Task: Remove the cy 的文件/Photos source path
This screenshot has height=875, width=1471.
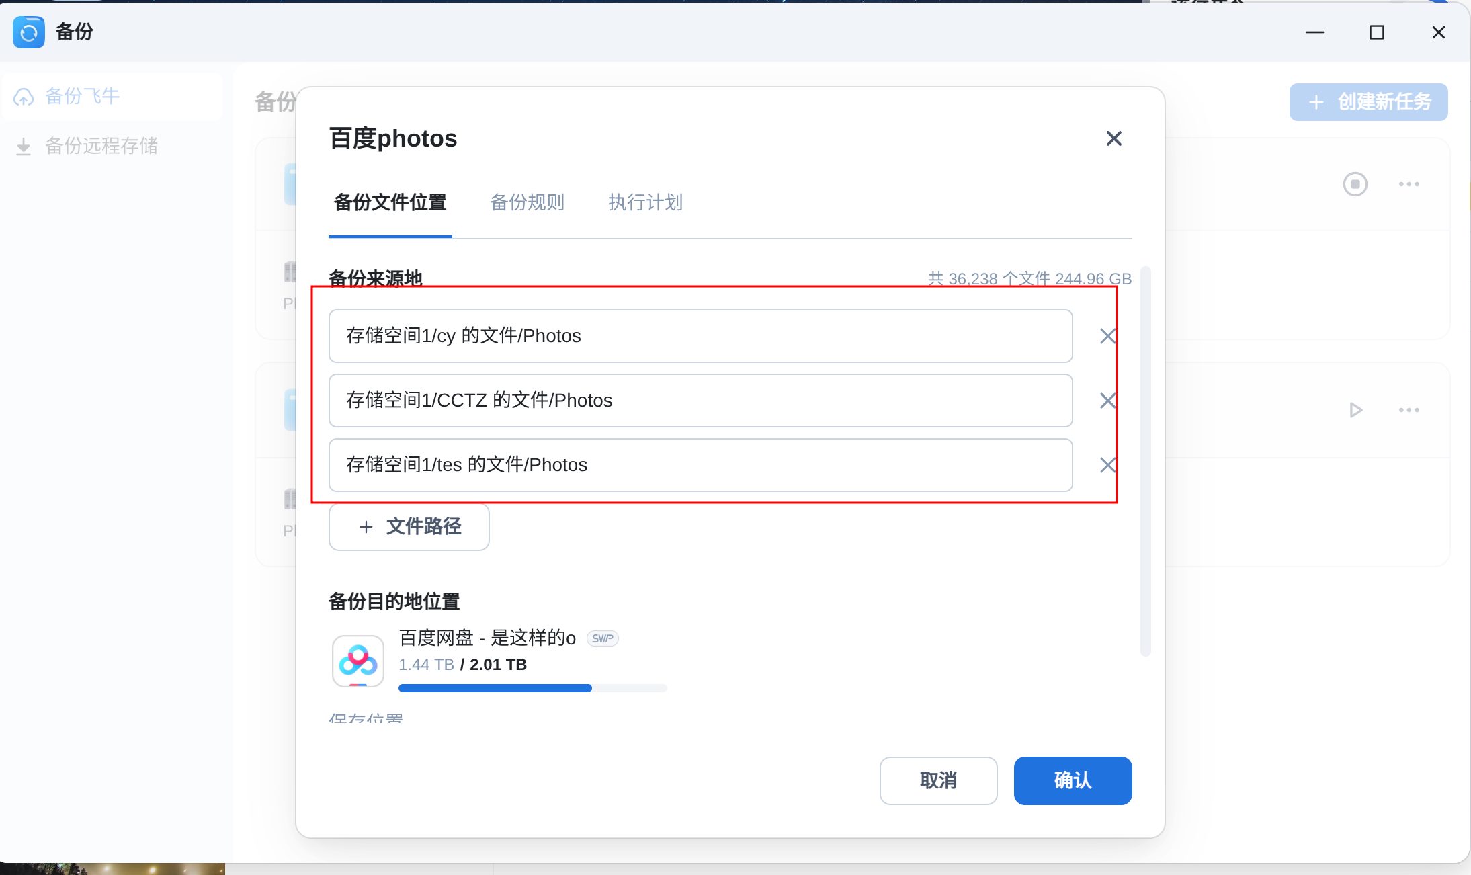Action: [x=1107, y=336]
